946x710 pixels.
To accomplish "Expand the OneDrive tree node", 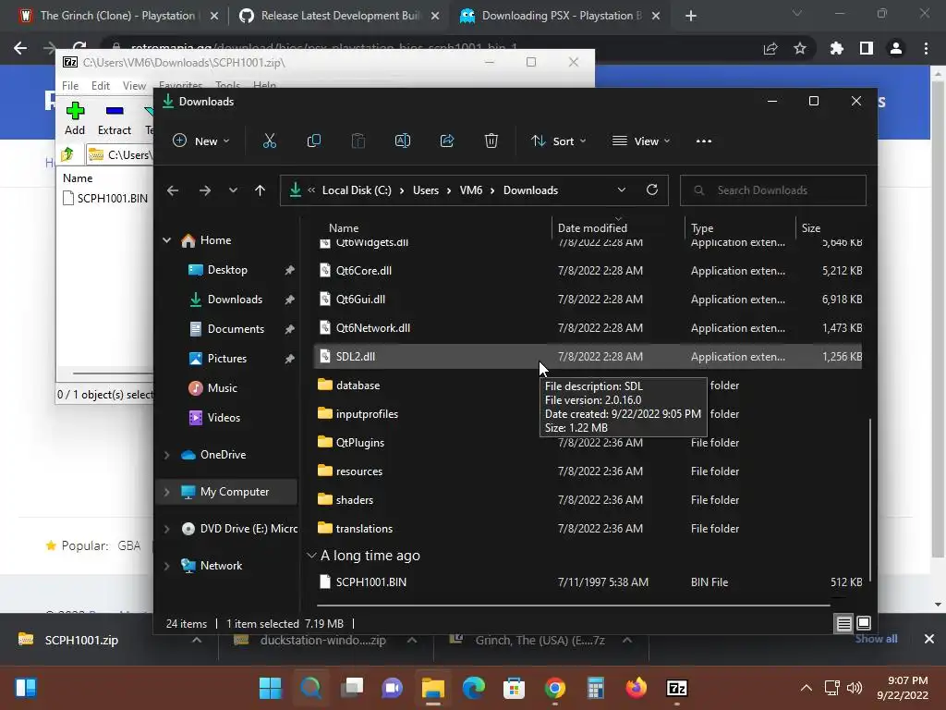I will (166, 455).
